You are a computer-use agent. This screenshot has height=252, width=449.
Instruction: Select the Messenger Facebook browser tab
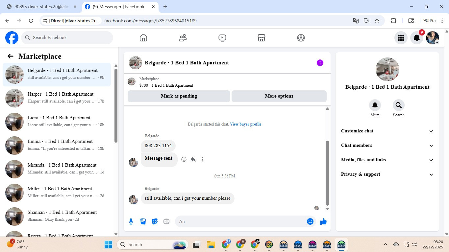point(119,7)
